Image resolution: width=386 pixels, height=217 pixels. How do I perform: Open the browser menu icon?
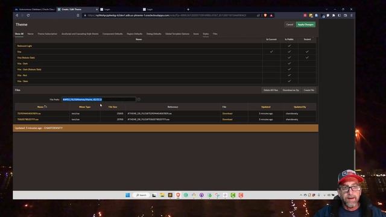(351, 15)
